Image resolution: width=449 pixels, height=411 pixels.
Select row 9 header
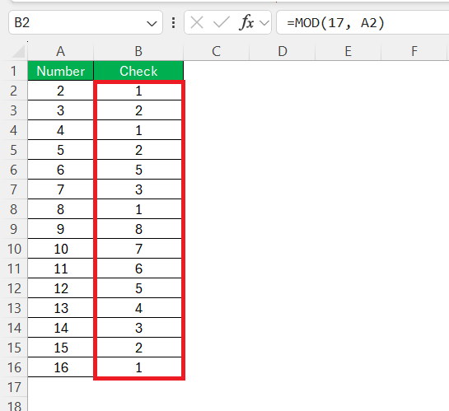(x=14, y=229)
